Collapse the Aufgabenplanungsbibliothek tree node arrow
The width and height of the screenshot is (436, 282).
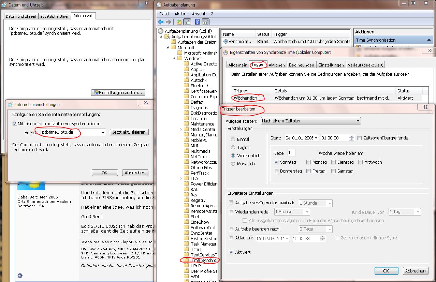click(x=161, y=36)
